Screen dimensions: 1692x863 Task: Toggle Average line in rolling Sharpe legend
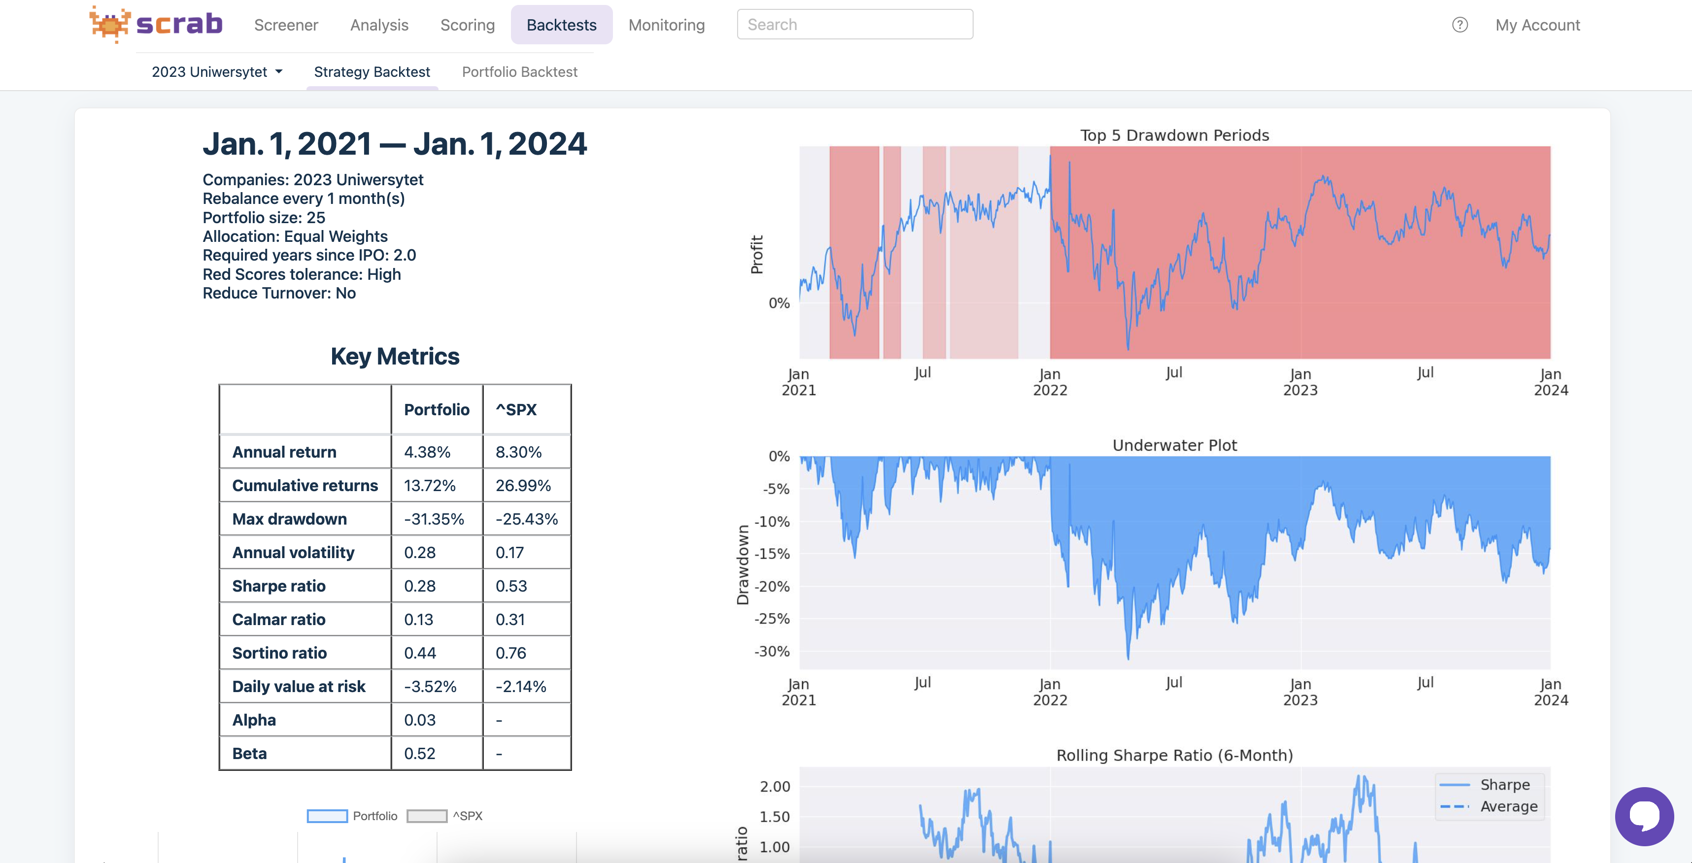point(1508,806)
